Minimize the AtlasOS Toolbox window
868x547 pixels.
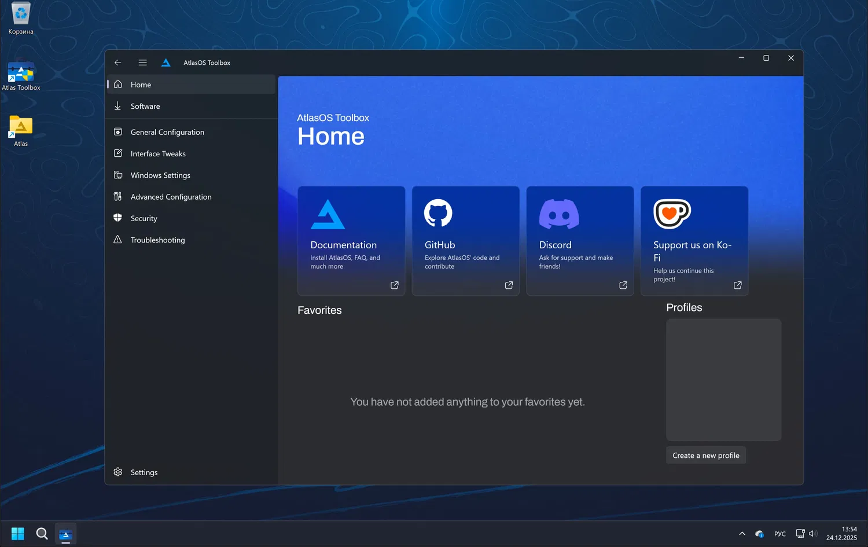point(741,58)
